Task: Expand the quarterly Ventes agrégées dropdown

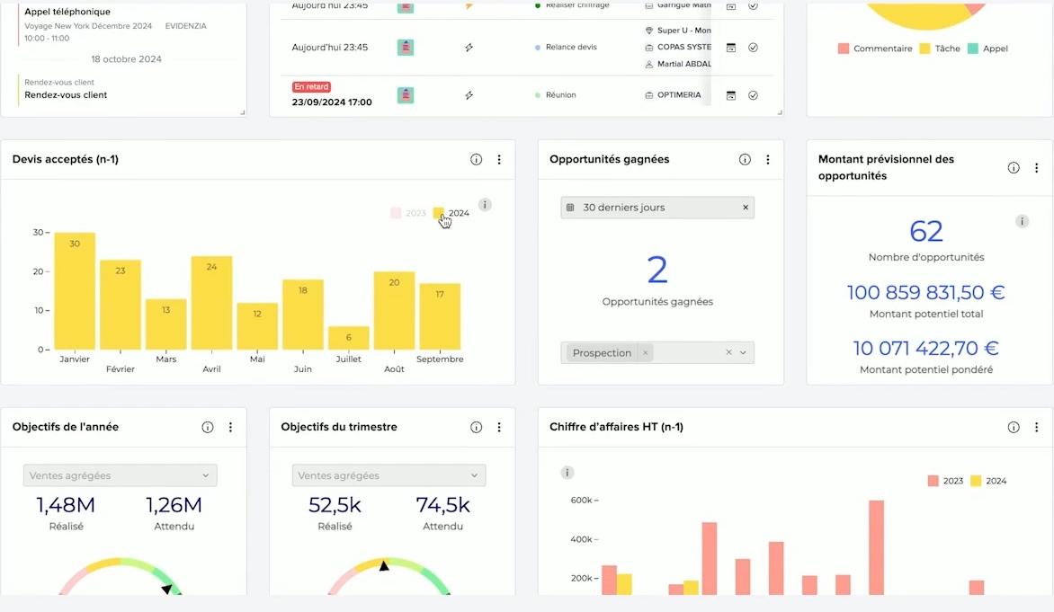Action: (x=389, y=475)
